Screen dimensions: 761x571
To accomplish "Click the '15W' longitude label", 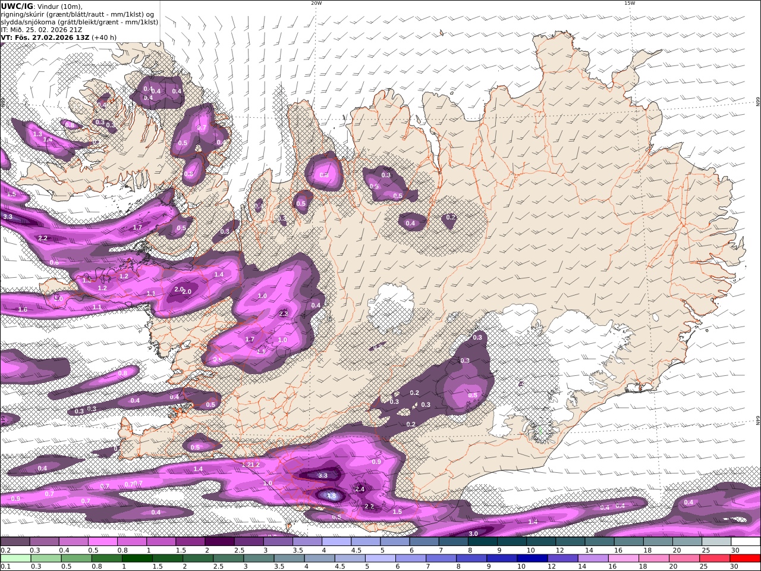I will pyautogui.click(x=629, y=3).
